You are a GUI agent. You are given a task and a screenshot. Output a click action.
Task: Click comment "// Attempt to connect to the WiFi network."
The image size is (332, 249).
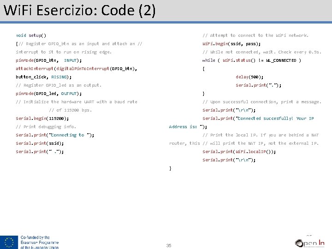tap(255, 36)
